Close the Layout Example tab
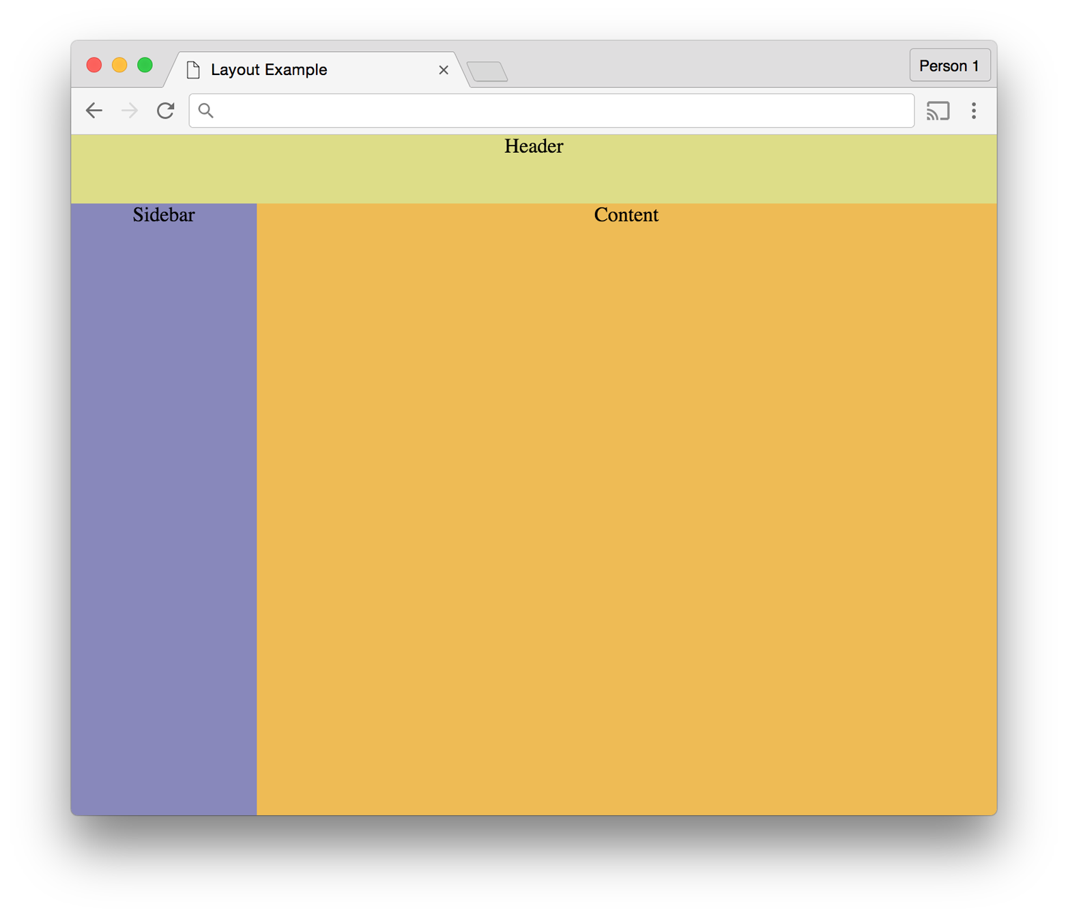Viewport: 1068px width, 917px height. pyautogui.click(x=444, y=70)
